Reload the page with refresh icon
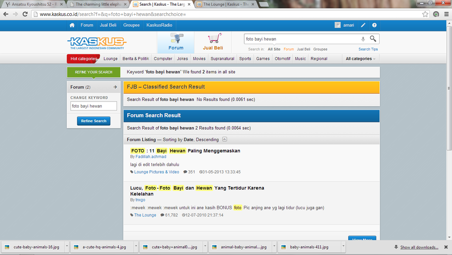 25,14
